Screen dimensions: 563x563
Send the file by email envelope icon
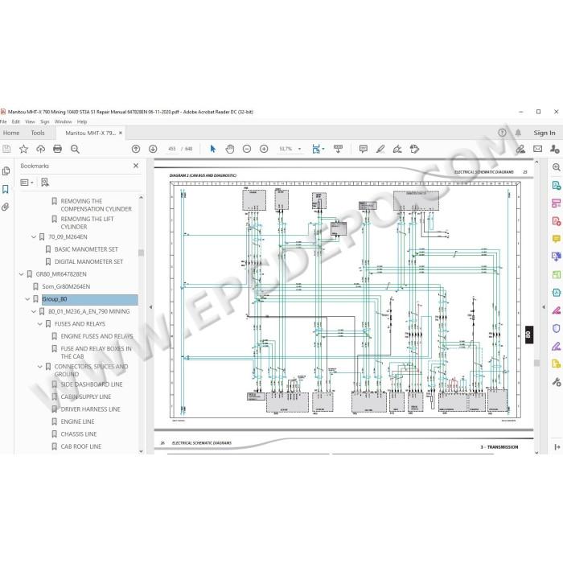537,149
